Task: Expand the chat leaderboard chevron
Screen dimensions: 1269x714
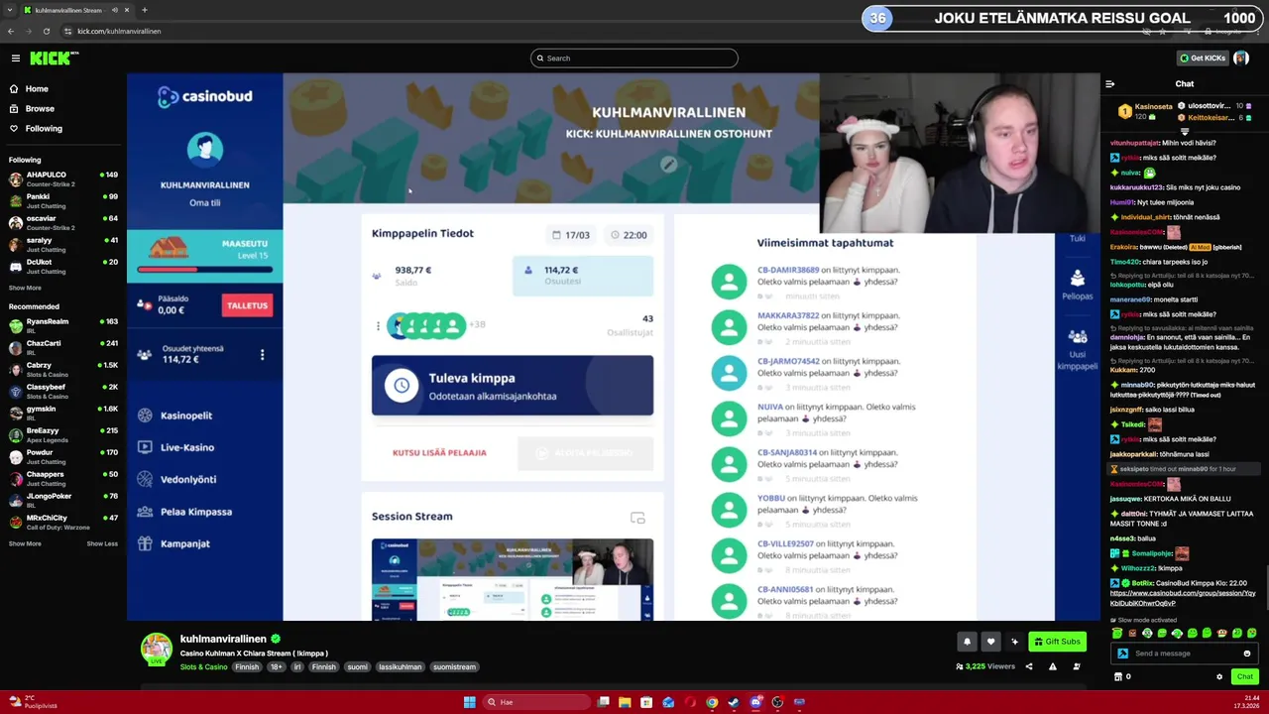Action: point(1184,132)
